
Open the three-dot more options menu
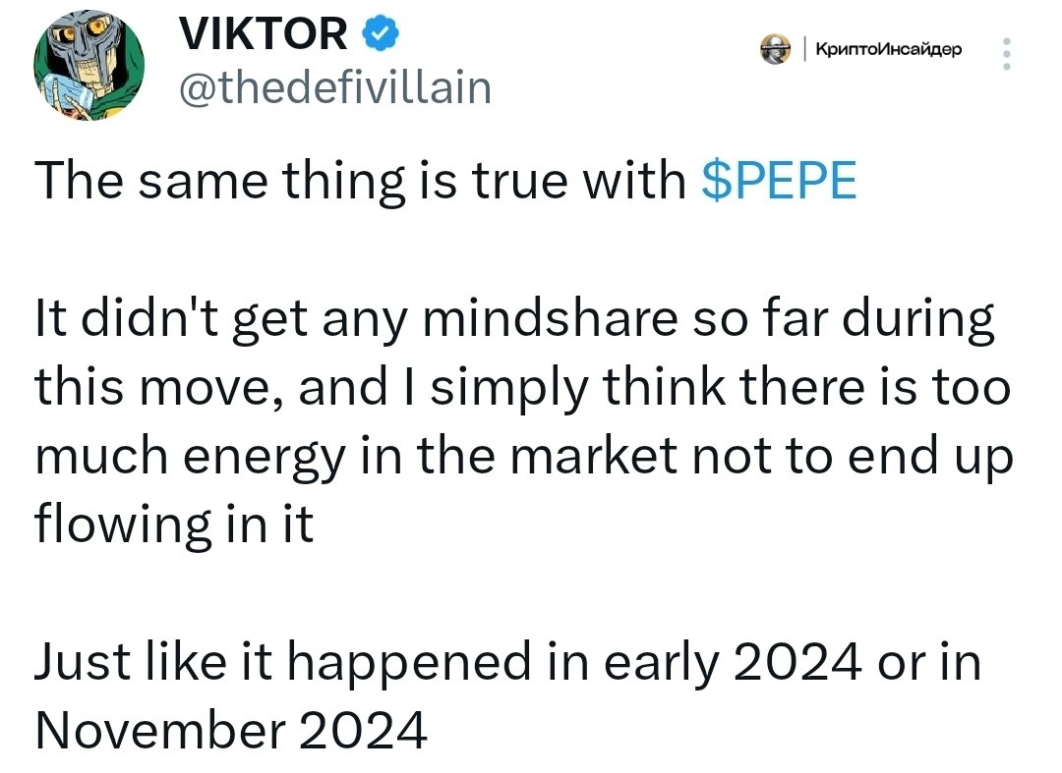tap(1007, 53)
